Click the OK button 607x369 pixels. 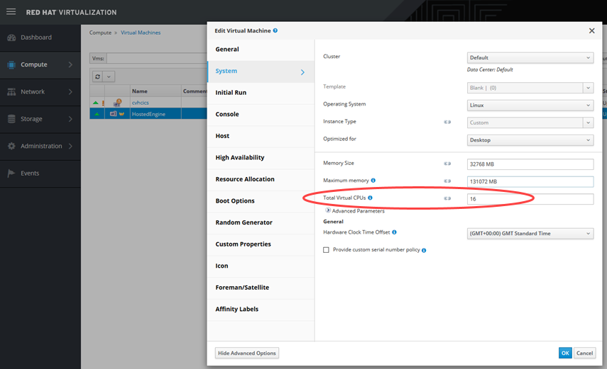pyautogui.click(x=565, y=353)
